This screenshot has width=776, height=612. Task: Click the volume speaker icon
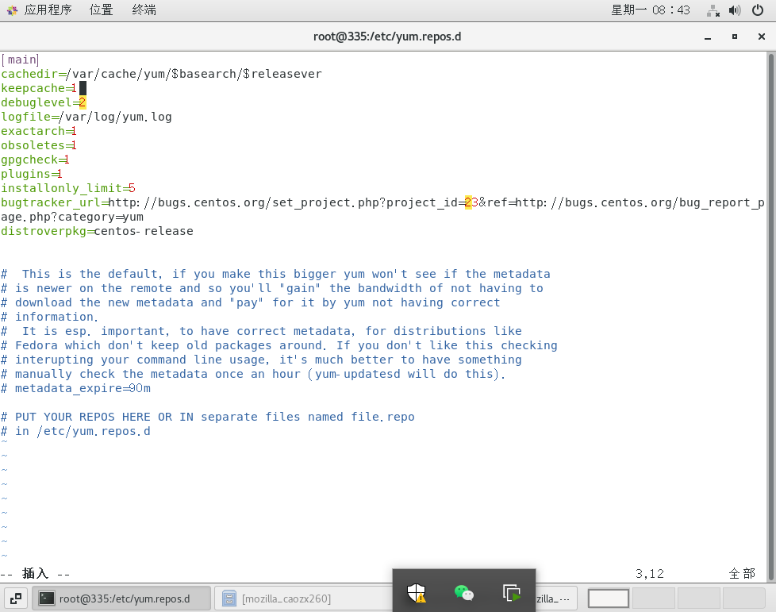pyautogui.click(x=735, y=10)
